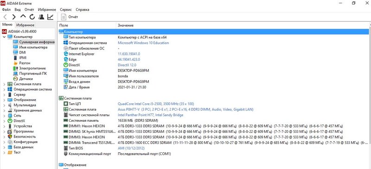Open the Вид menu
The width and height of the screenshot is (371, 169).
[18, 10]
